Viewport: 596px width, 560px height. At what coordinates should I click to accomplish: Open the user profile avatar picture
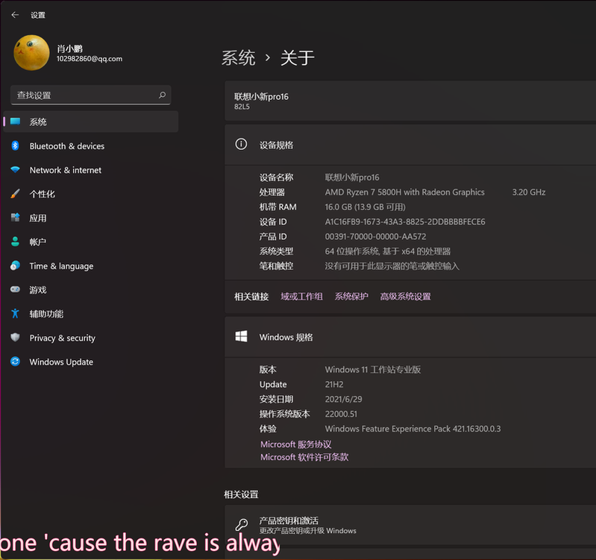(31, 53)
